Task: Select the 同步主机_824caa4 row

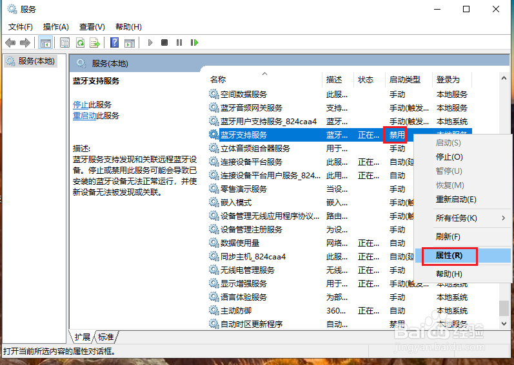Action: 311,256
